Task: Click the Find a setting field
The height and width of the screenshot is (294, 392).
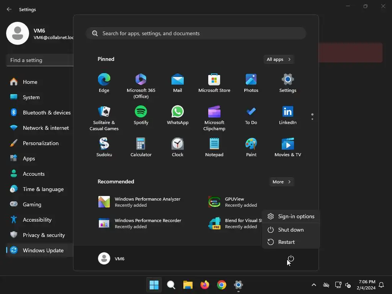Action: pyautogui.click(x=40, y=60)
